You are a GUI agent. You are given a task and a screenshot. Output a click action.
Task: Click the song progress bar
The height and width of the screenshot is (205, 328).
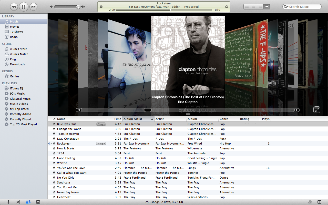[x=164, y=10]
